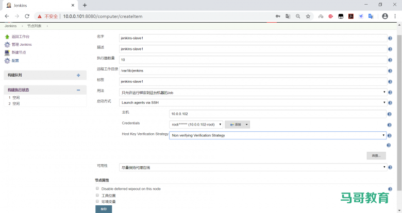This screenshot has width=402, height=213.
Task: Open help for 可用性 dropdown
Action: [x=390, y=167]
